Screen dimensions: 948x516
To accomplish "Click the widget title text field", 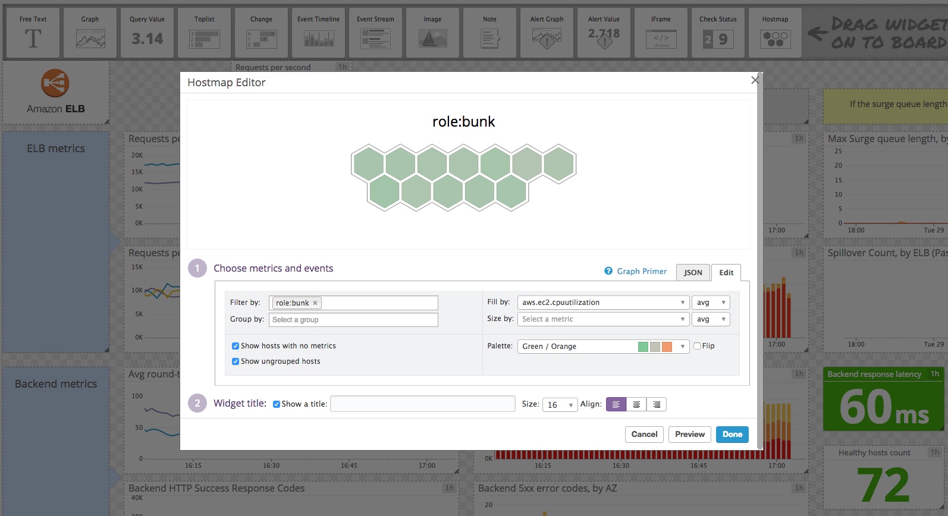I will click(422, 404).
